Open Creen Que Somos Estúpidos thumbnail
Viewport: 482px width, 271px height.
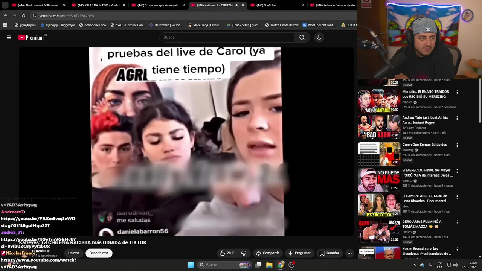(x=379, y=154)
